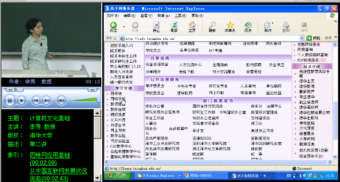Image resolution: width=340 pixels, height=182 pixels.
Task: Click the Internet zone globe in status bar
Action: coord(294,169)
